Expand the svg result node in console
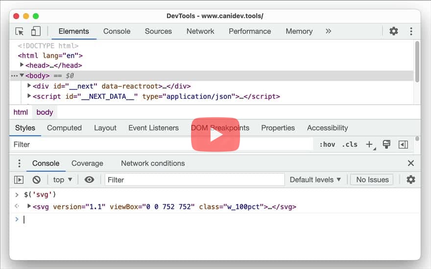This screenshot has height=269, width=431. tap(29, 206)
